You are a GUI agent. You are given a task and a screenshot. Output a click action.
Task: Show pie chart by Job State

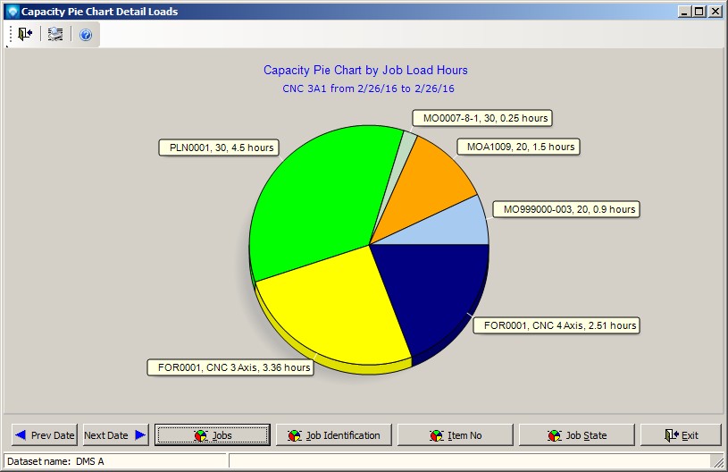(577, 435)
